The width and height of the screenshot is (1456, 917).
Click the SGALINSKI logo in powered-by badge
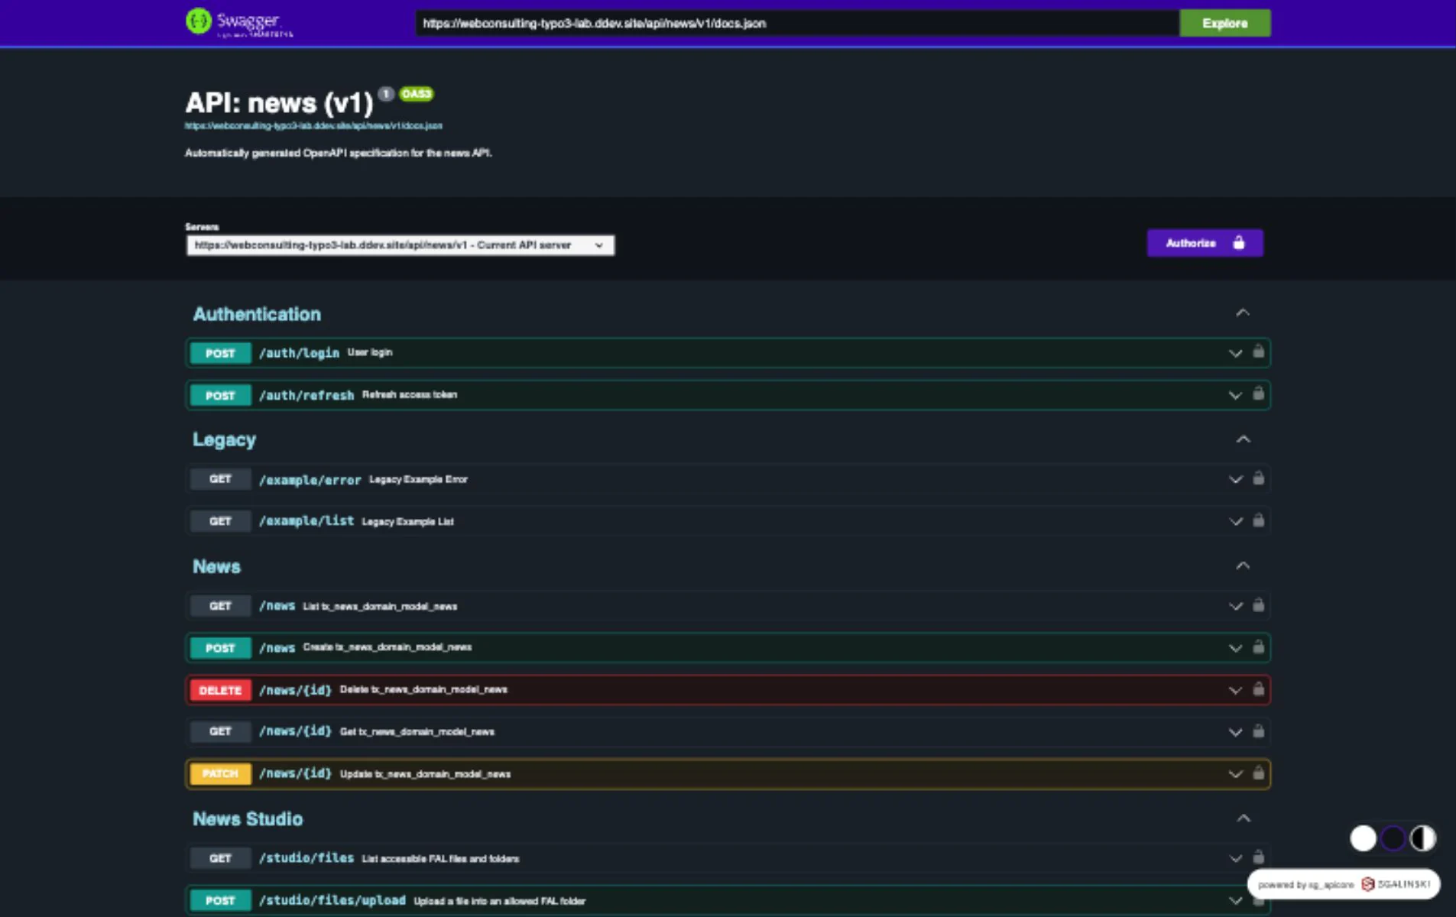click(1396, 884)
